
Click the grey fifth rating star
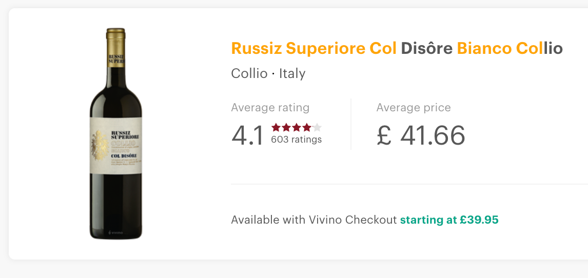click(317, 127)
